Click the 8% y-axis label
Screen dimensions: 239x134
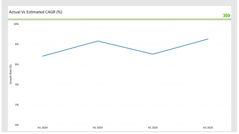point(17,44)
